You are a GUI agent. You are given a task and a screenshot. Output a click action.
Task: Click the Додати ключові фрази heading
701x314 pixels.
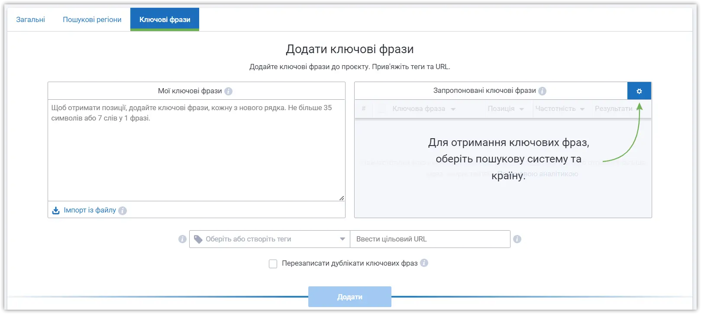350,49
